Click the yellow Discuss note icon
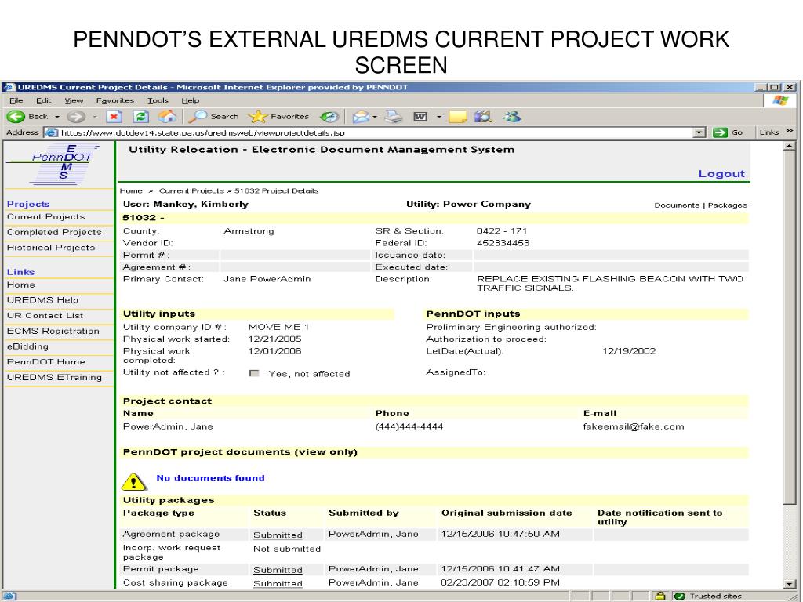 click(458, 117)
